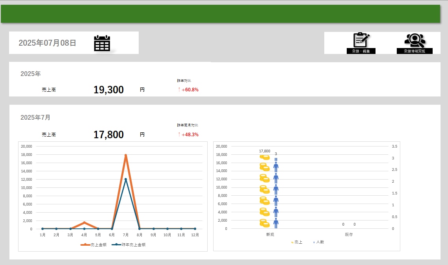Image resolution: width=448 pixels, height=265 pixels.
Task: Select the yearly sales value 19,300
Action: point(109,90)
